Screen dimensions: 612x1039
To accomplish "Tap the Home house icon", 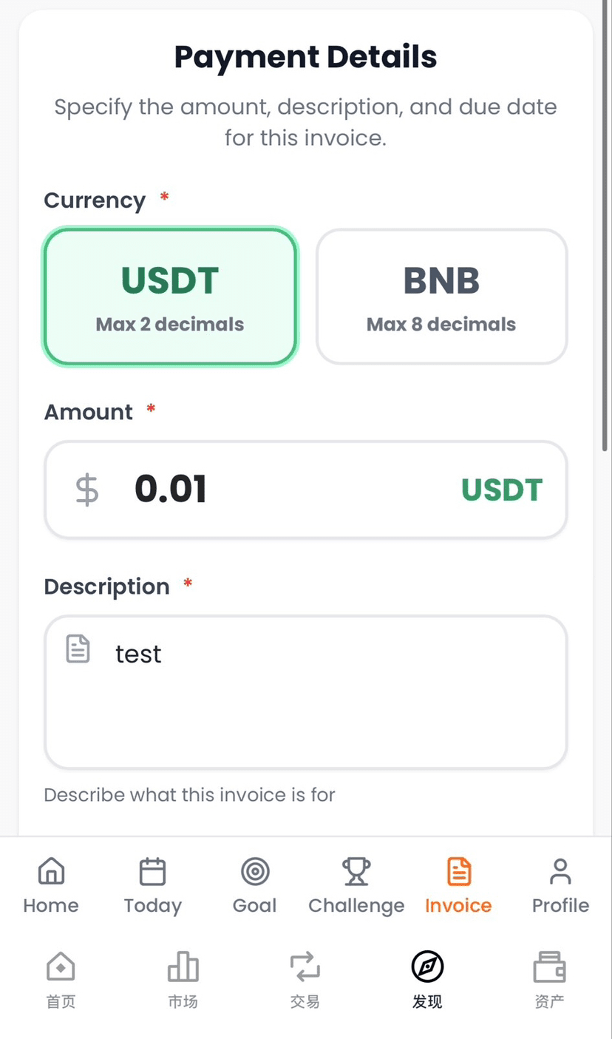I will (x=51, y=872).
